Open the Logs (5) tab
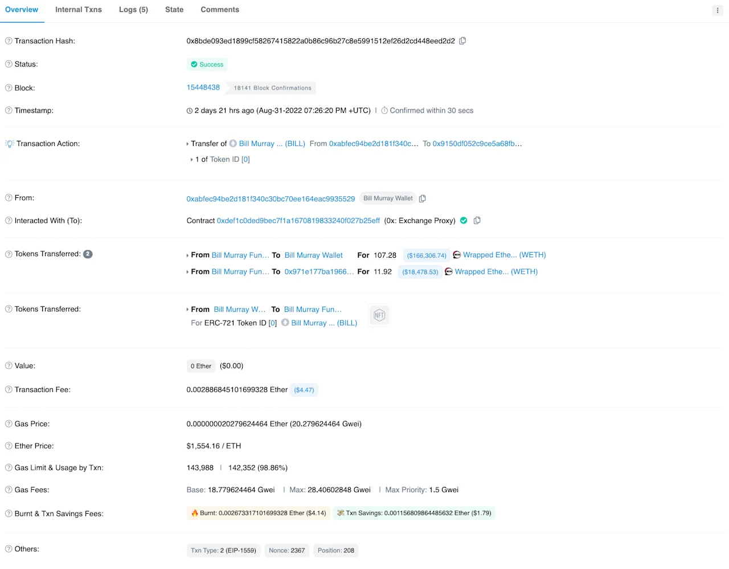 point(133,10)
